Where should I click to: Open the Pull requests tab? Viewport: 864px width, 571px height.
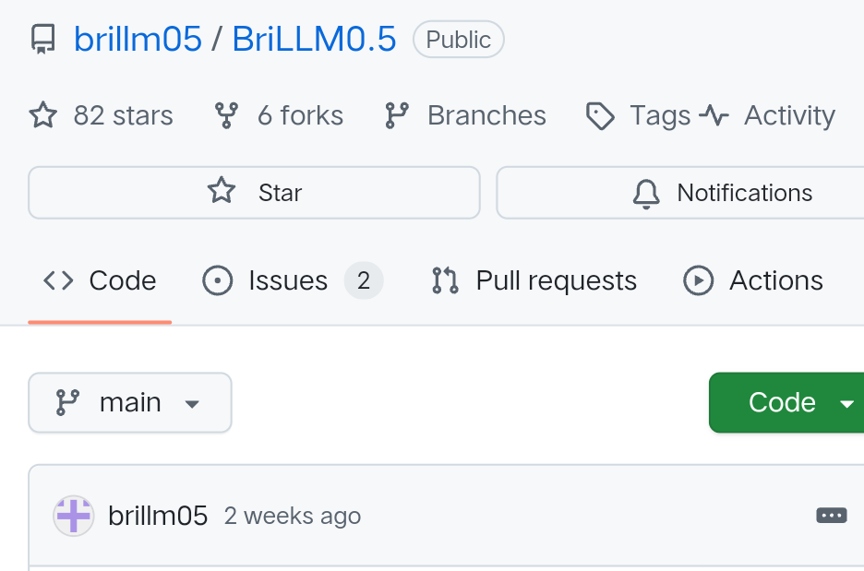pos(534,281)
